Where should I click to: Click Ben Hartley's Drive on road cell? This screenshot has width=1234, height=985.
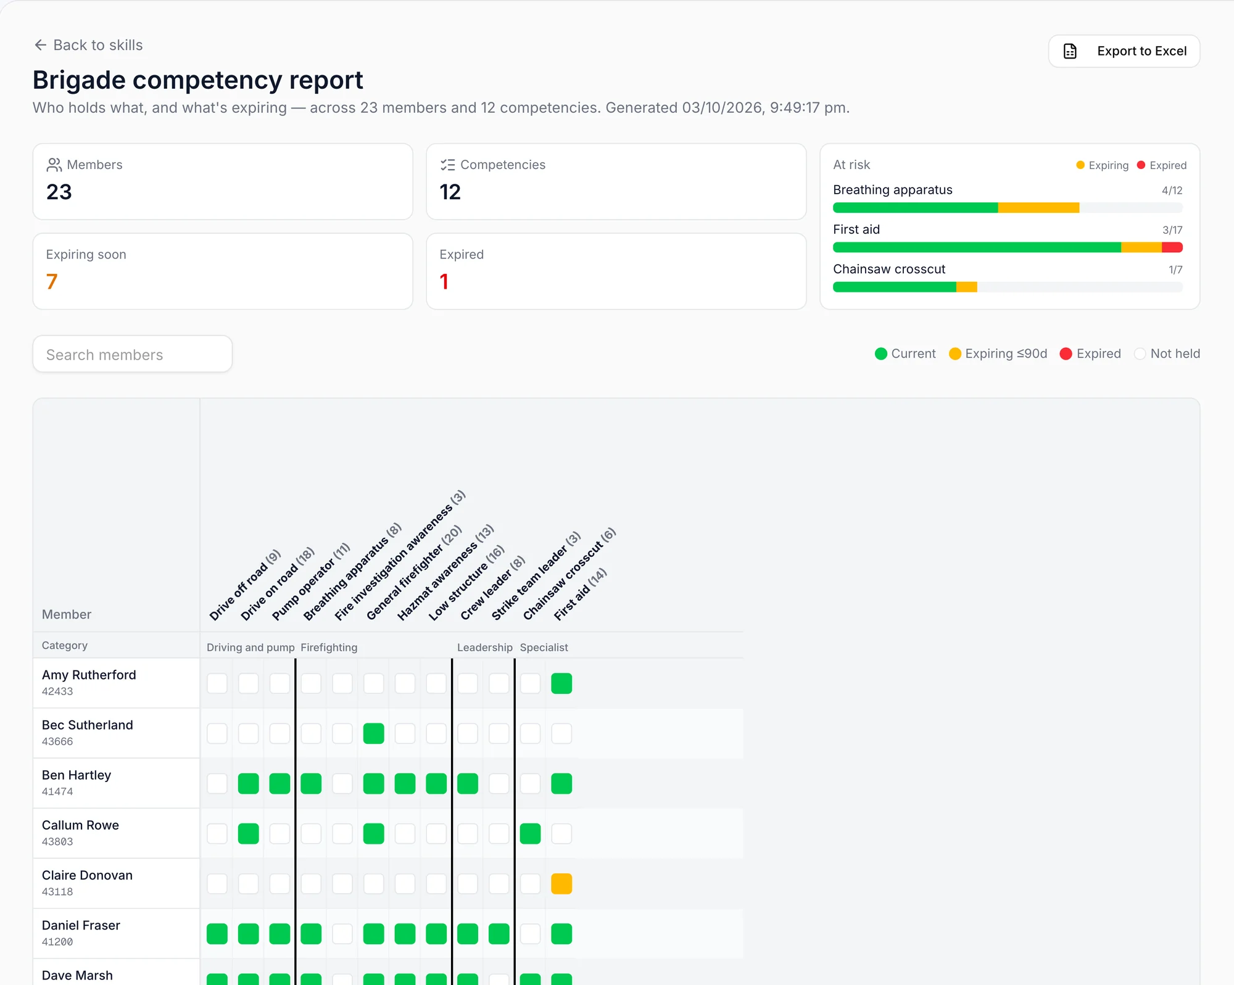pyautogui.click(x=249, y=783)
